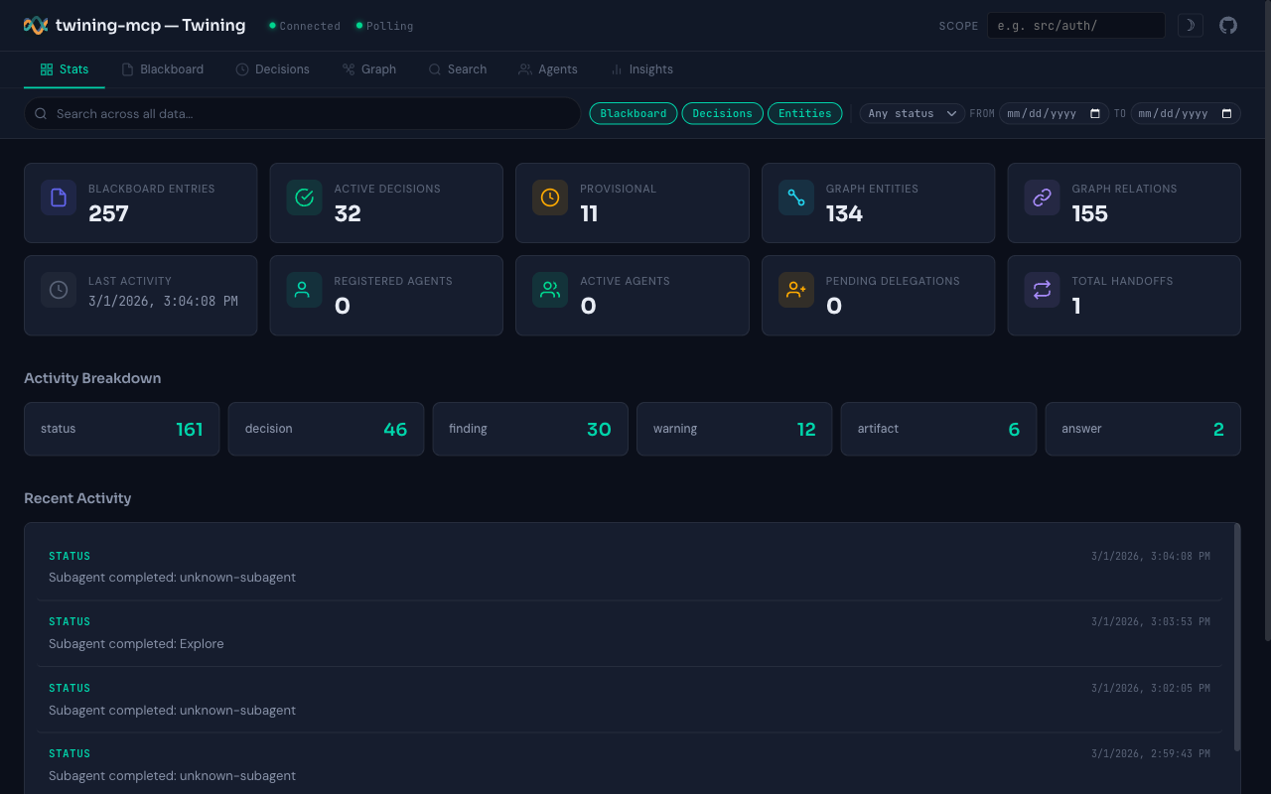Image resolution: width=1271 pixels, height=794 pixels.
Task: Open the TO date calendar picker
Action: [x=1226, y=113]
